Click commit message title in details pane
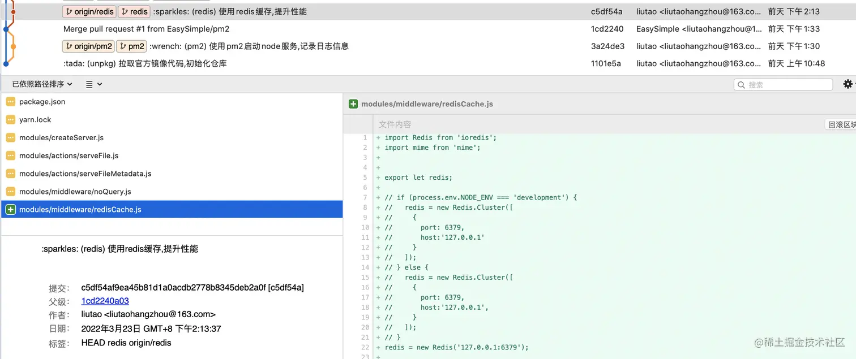The width and height of the screenshot is (856, 359). coord(120,249)
